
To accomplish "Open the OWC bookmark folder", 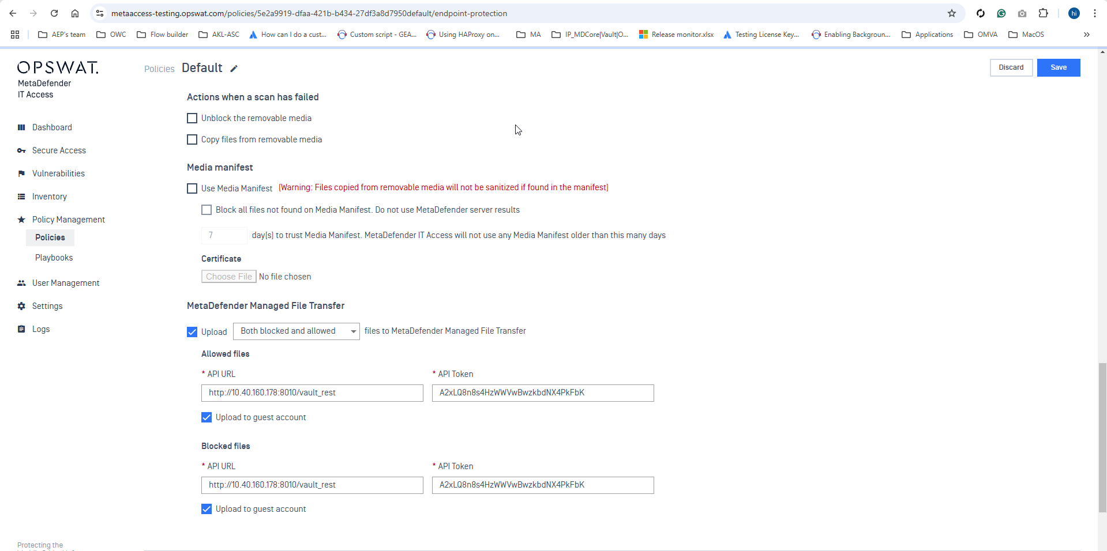I will (111, 35).
